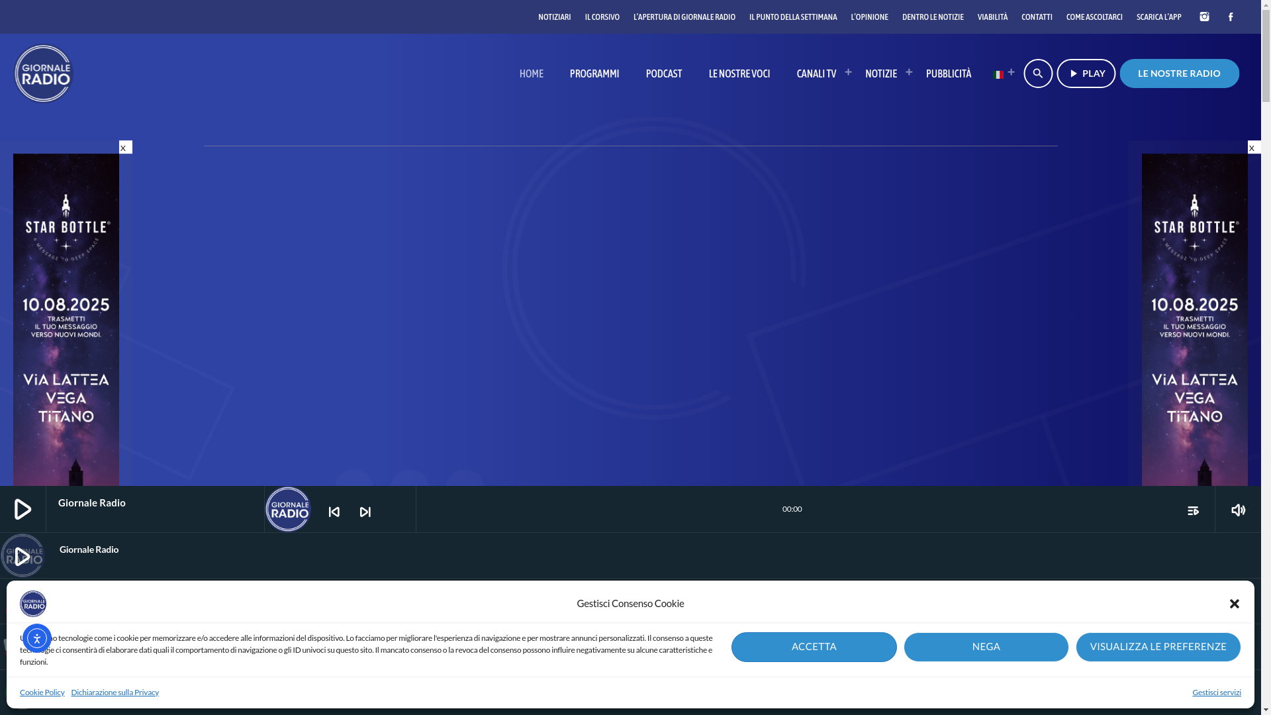Open Le Nostre Radio button

tap(1180, 73)
